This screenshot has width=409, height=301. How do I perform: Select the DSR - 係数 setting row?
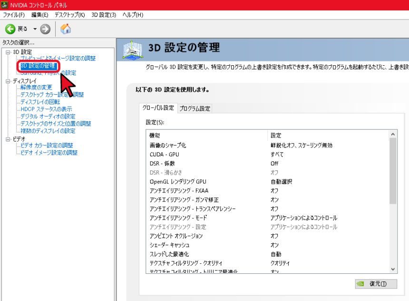268,163
